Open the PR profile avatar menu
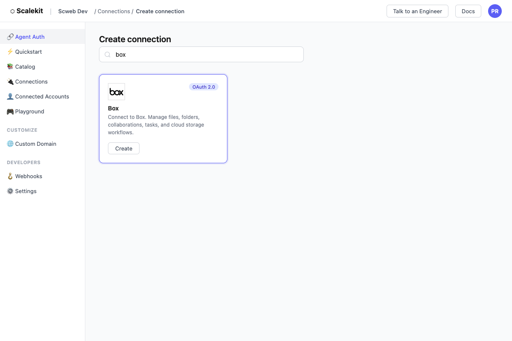The width and height of the screenshot is (512, 341). pyautogui.click(x=495, y=11)
